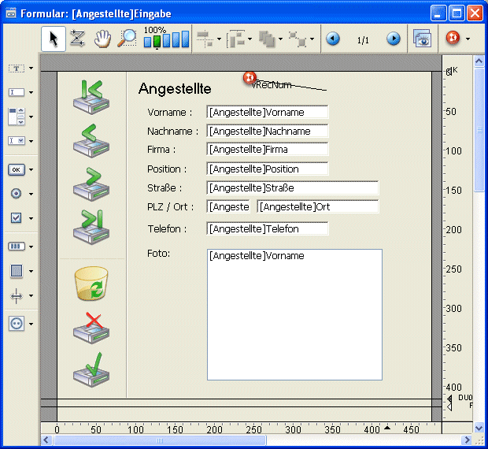Select the last record navigation button

(91, 227)
